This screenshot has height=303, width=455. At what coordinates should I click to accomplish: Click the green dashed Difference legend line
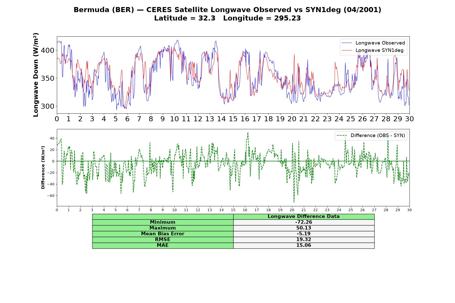(x=342, y=136)
